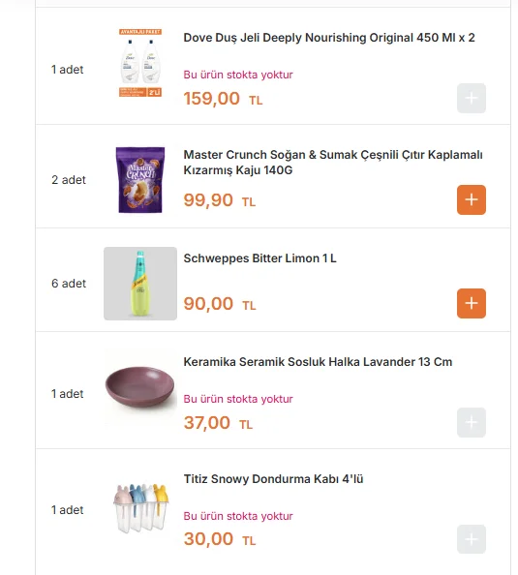Open Keramika lavender bowl image

coord(140,388)
